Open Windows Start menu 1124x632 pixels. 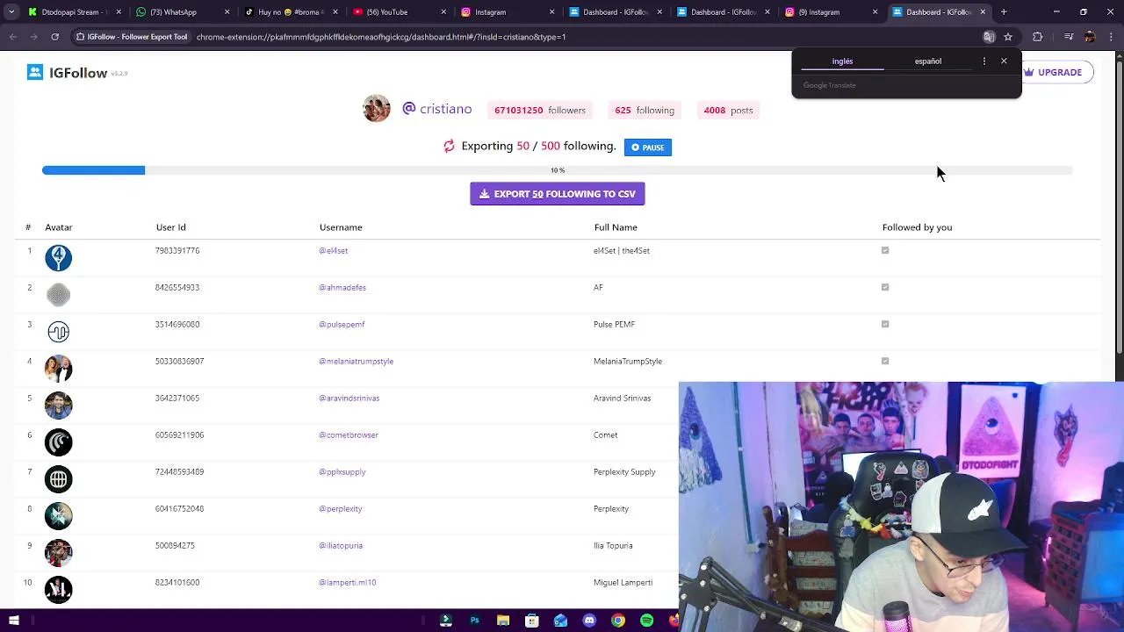pos(13,621)
